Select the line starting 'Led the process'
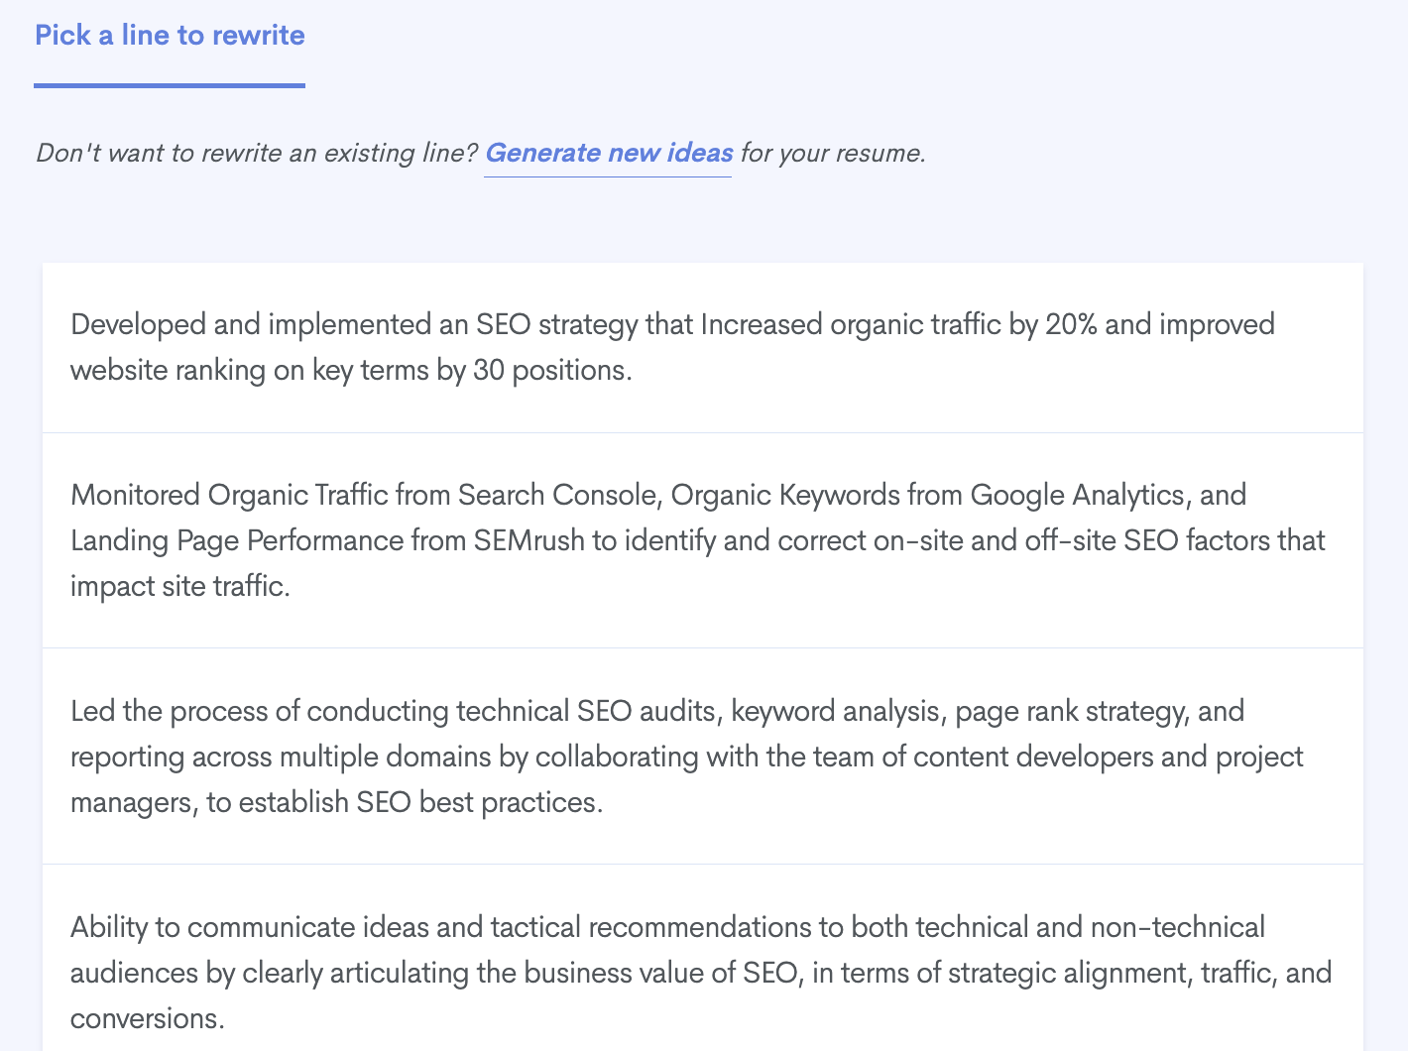 pyautogui.click(x=703, y=757)
